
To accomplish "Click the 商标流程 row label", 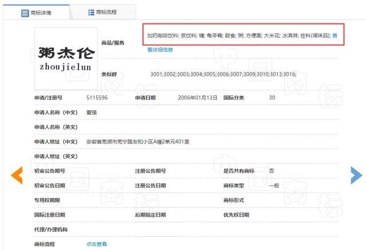I will click(x=45, y=244).
